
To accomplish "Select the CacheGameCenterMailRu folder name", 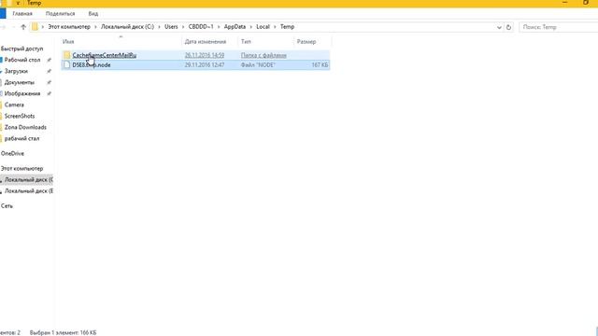I will [x=104, y=55].
